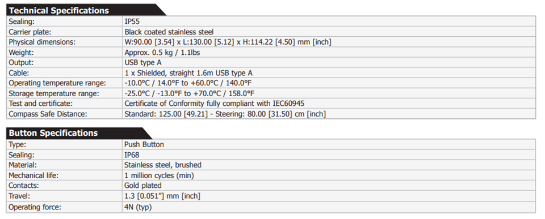
Task: Select the Stainless steel, brushed material
Action: (163, 165)
